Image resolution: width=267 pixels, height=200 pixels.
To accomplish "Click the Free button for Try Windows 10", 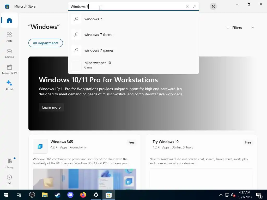I will 248,142.
